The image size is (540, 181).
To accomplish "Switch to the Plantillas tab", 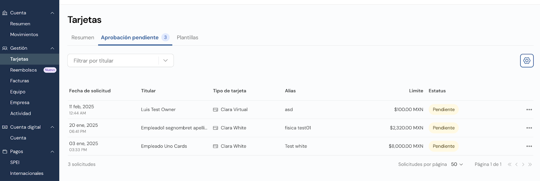I will coord(187,38).
